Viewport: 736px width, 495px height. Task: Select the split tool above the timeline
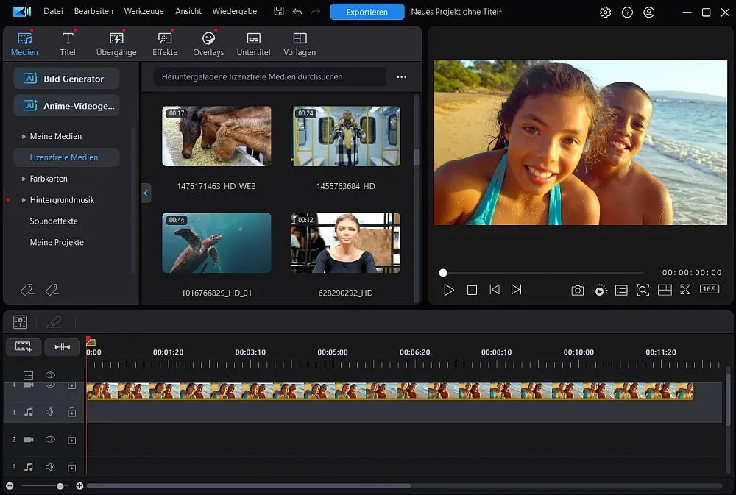point(63,346)
